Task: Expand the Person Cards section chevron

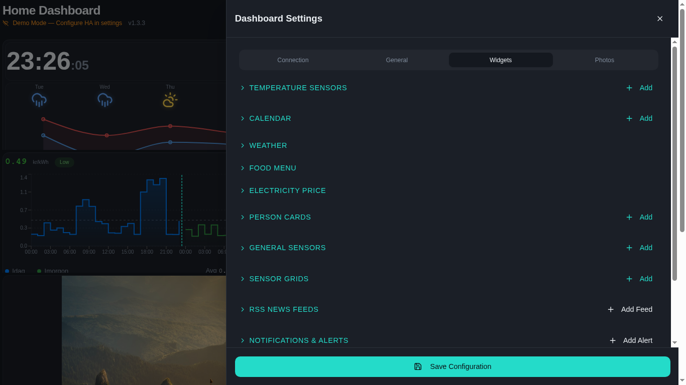Action: click(243, 217)
